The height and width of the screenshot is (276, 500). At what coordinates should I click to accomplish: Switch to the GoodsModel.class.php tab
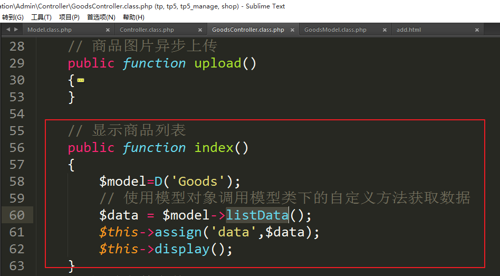point(335,30)
